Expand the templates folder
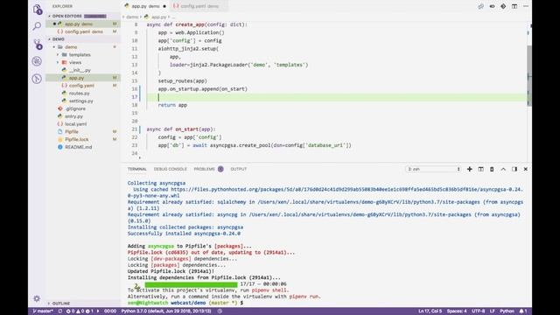The image size is (560, 315). coord(58,54)
